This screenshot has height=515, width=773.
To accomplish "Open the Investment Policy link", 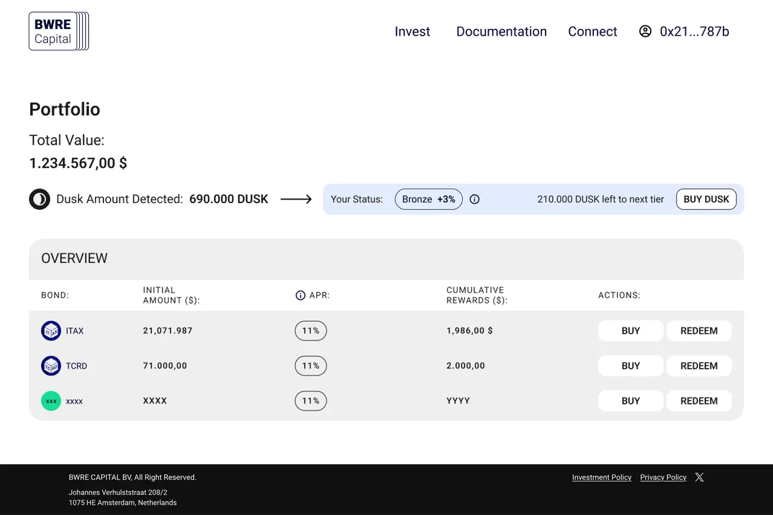I will click(x=602, y=477).
